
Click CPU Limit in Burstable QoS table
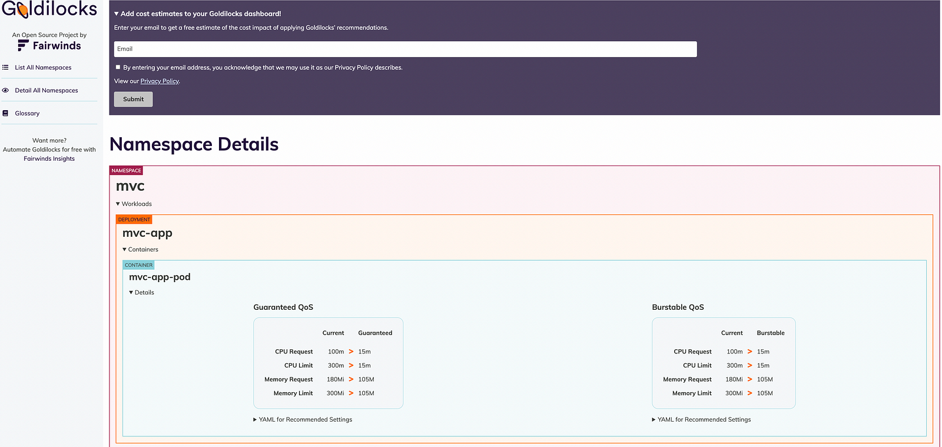tap(697, 366)
